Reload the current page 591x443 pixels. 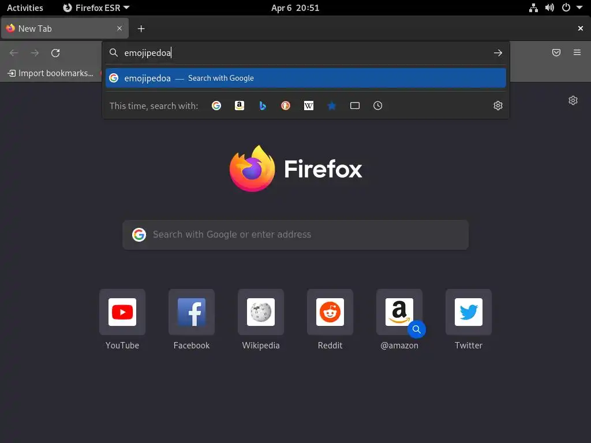(x=55, y=53)
